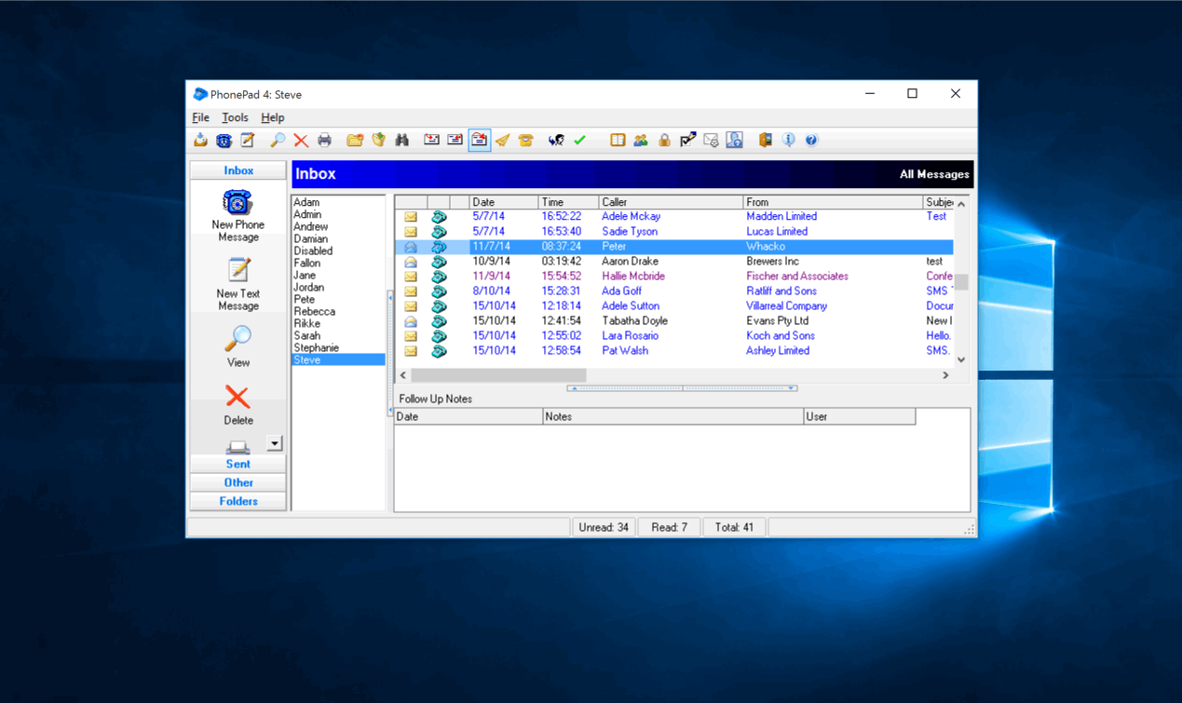
Task: Select the message from Hallie Mcbride
Action: point(674,277)
